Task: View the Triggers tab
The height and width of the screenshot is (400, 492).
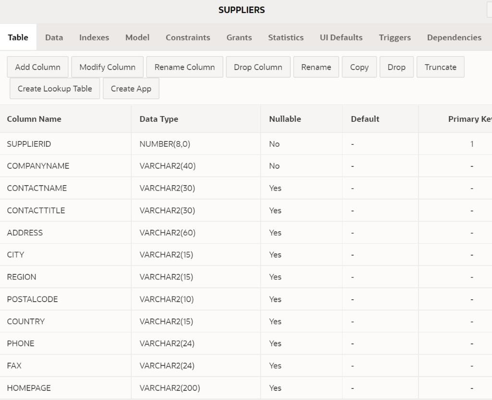Action: point(394,37)
